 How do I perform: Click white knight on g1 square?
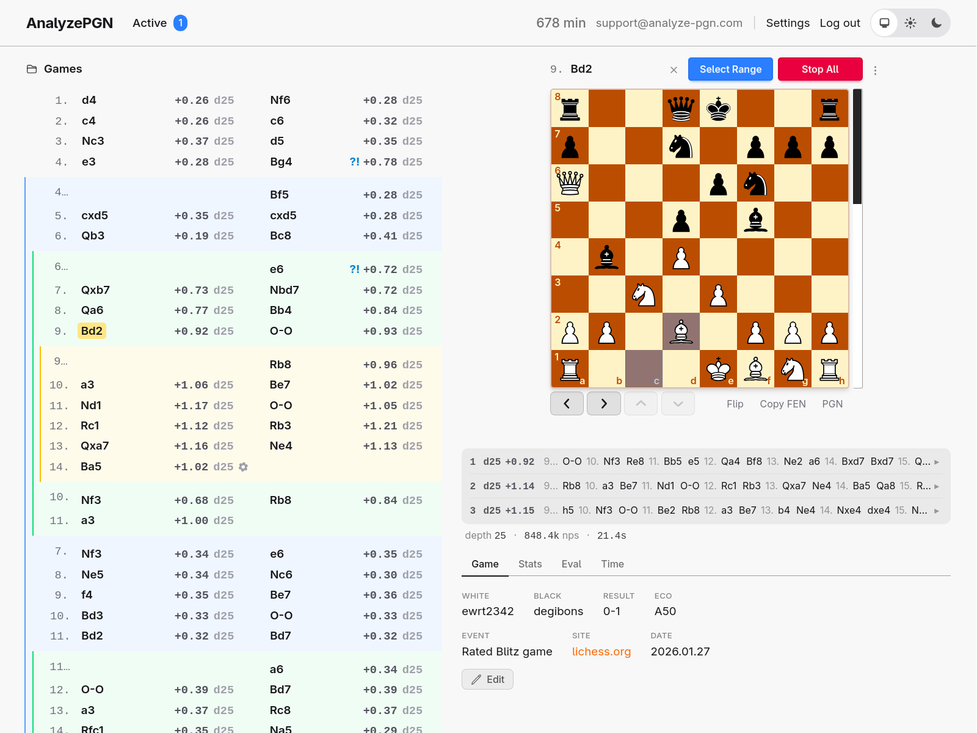point(793,369)
